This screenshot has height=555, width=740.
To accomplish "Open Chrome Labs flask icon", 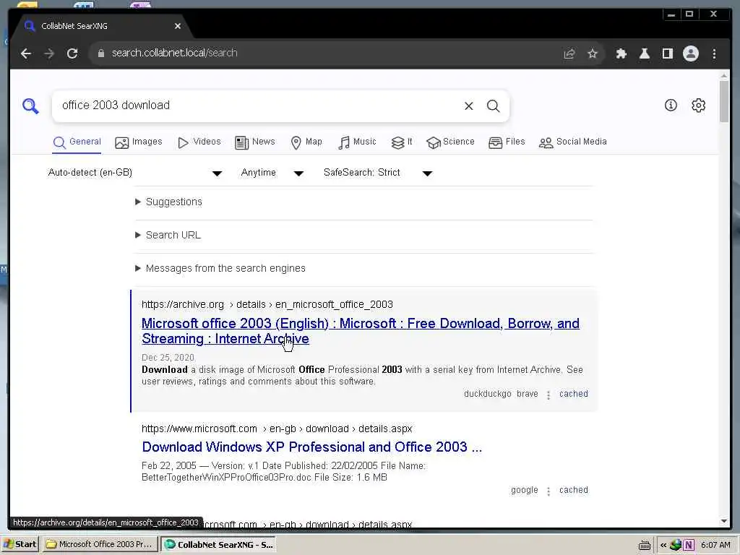I will [x=644, y=53].
